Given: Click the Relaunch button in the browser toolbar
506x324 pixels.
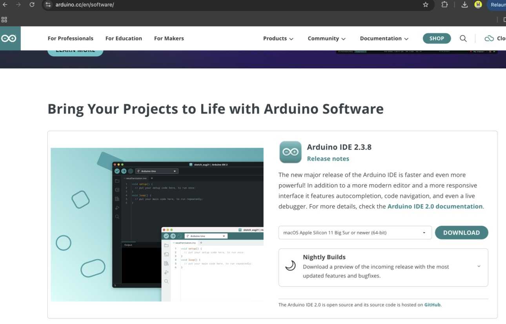Looking at the screenshot, I should click(497, 5).
